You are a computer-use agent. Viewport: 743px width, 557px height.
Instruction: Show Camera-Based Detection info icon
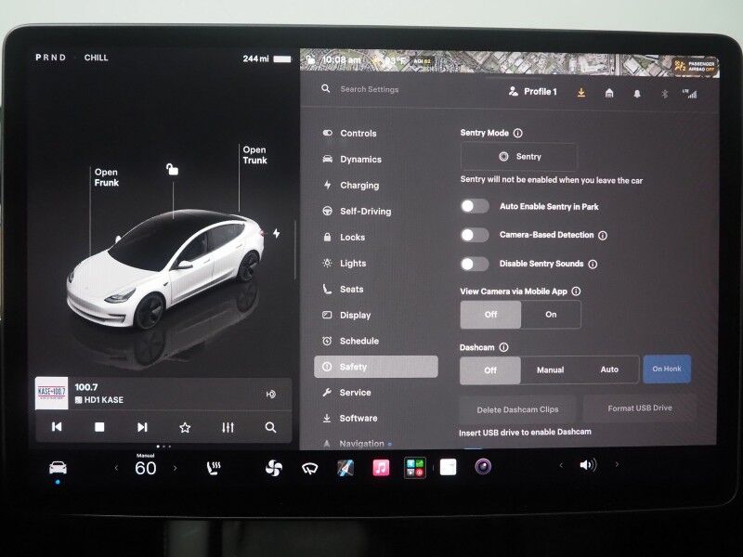[x=603, y=236]
